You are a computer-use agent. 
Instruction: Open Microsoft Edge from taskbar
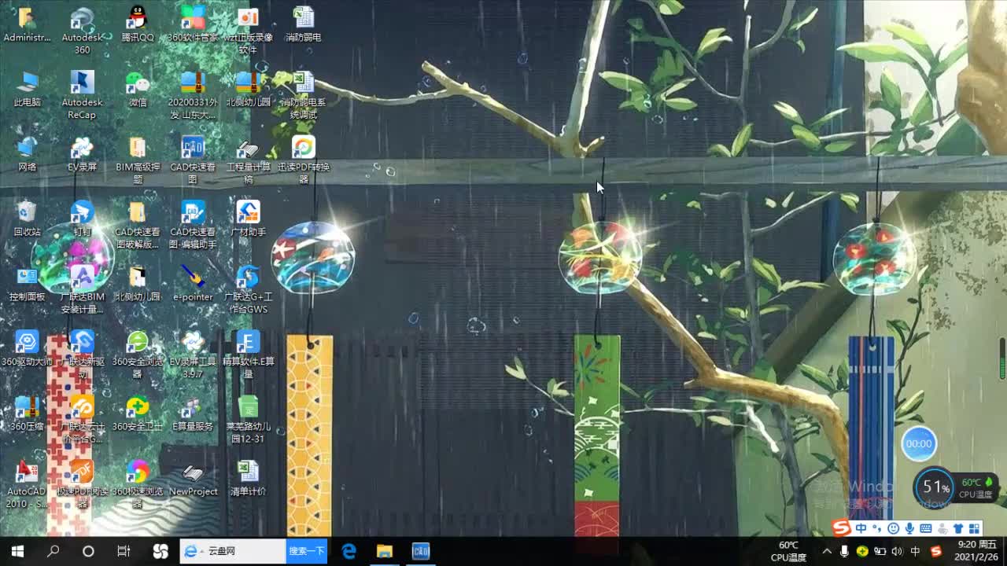(x=349, y=551)
